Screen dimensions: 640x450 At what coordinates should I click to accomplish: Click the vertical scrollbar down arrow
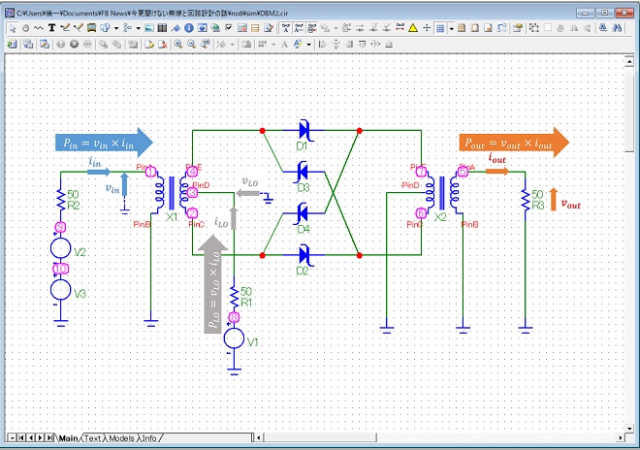click(629, 429)
